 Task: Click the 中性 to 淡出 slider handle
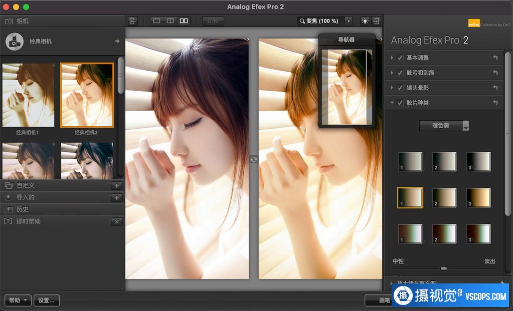coord(444,268)
